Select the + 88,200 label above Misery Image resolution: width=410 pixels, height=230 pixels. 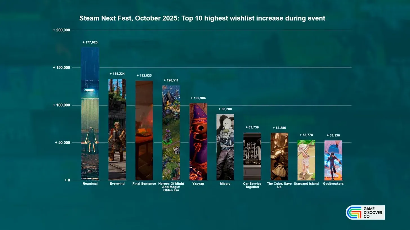[225, 109]
